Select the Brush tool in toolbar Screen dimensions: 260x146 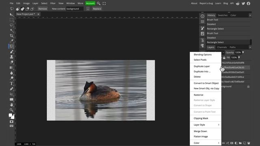(x=11, y=52)
